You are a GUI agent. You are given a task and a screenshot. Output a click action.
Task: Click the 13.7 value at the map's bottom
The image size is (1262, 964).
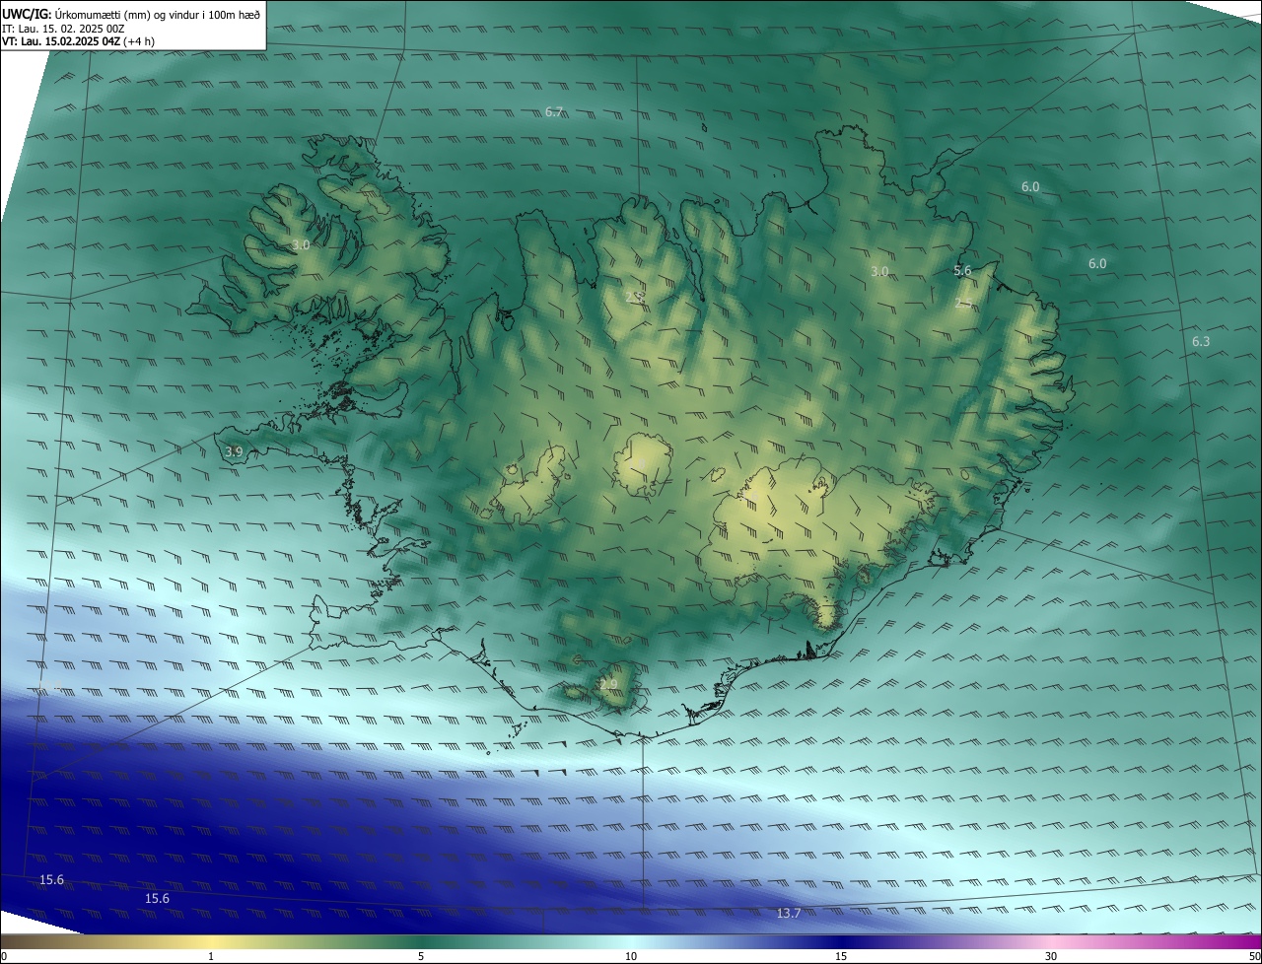coord(789,914)
